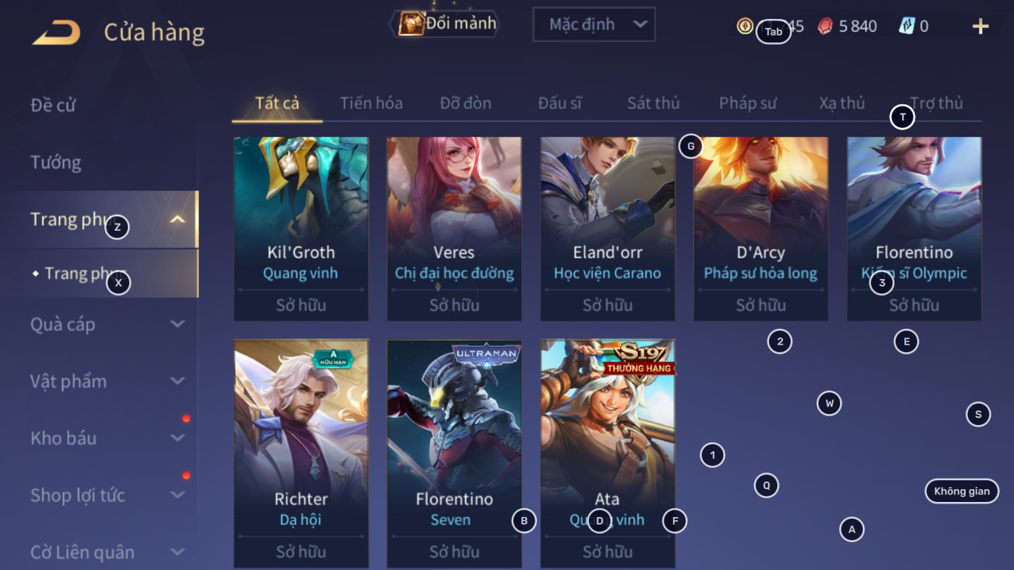Open the Tướng sidebar menu item
1014x570 pixels.
[56, 162]
